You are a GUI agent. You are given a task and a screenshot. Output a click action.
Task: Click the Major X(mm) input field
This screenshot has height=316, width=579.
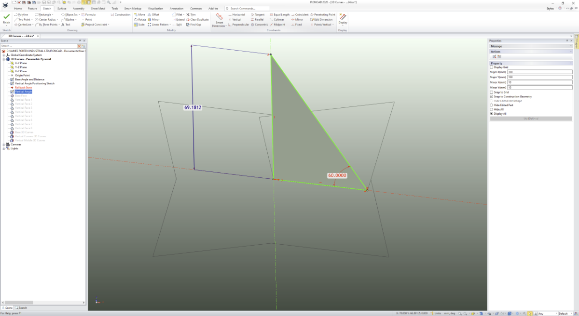(x=539, y=72)
